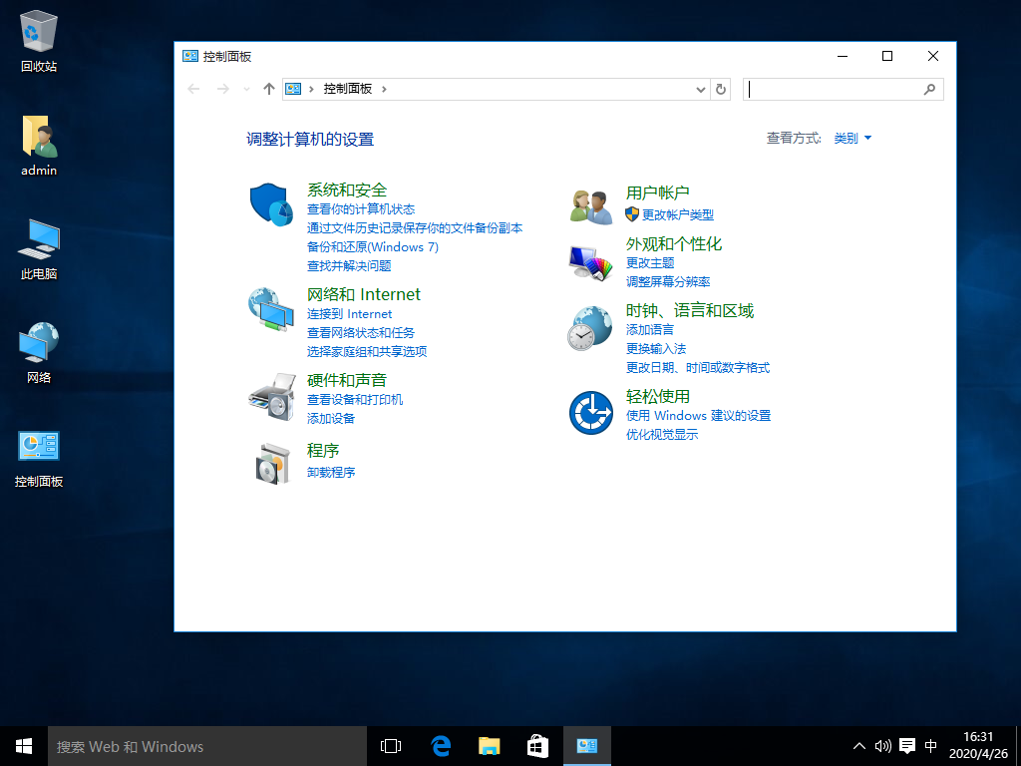This screenshot has width=1021, height=766.
Task: Open 程序 using the disc icon
Action: 268,461
